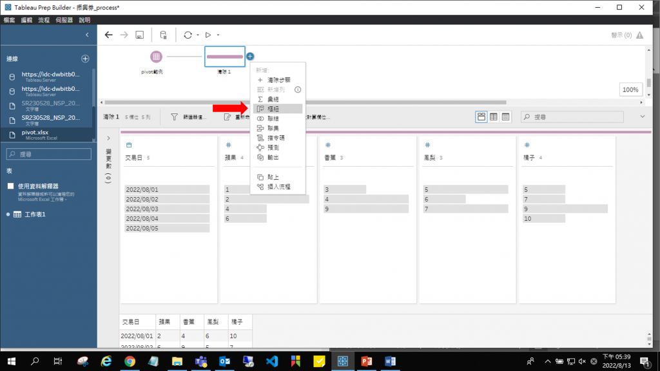Click the undo back arrow

point(108,35)
